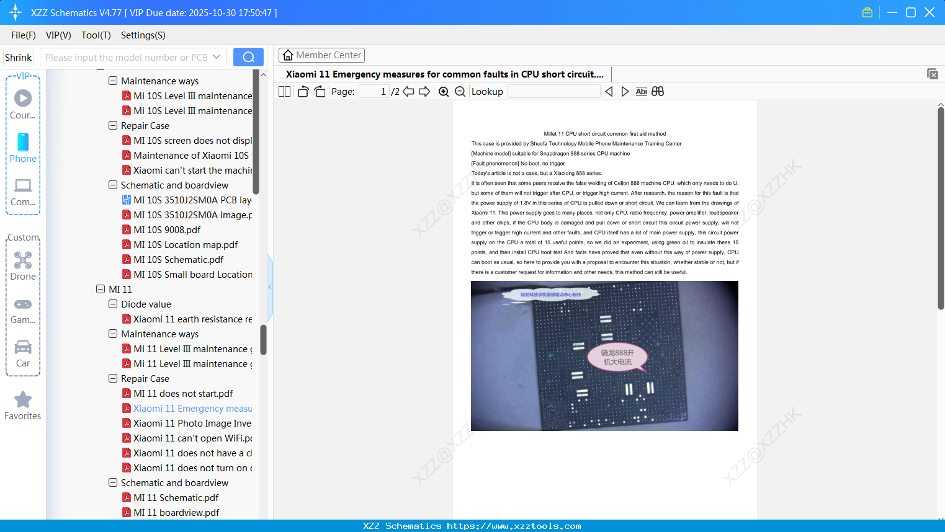Collapse Repair Case group above 'MI 10S screen does not displ'
This screenshot has width=945, height=532.
(113, 125)
